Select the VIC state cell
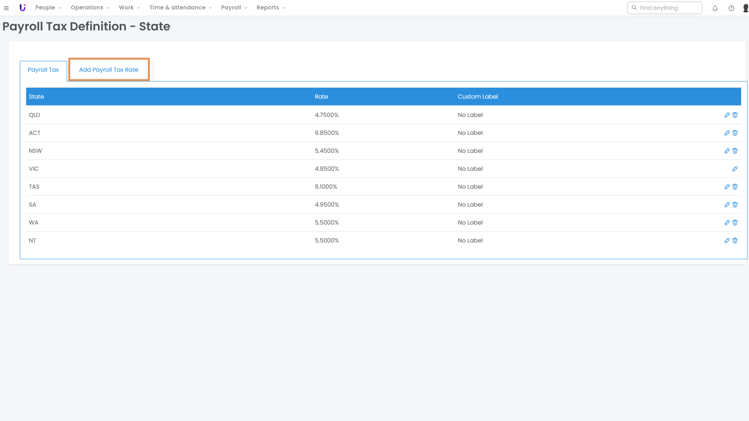749x421 pixels. click(34, 169)
